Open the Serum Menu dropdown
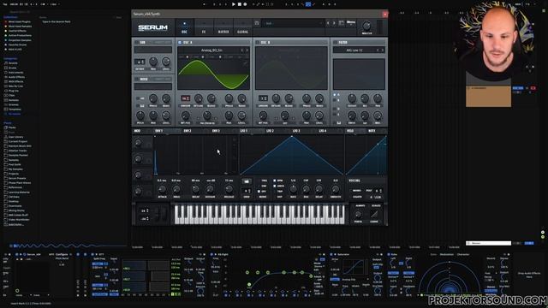Viewport: 548px width, 308px height. [x=350, y=23]
